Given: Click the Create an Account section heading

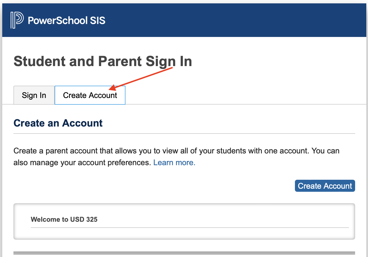Looking at the screenshot, I should point(58,123).
